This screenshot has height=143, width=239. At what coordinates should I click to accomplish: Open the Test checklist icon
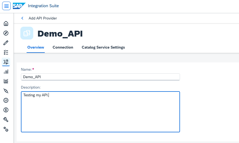point(6,52)
